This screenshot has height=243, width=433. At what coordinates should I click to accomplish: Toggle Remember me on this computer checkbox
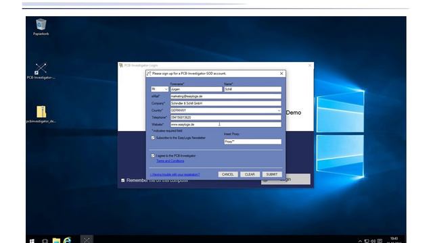coord(123,180)
